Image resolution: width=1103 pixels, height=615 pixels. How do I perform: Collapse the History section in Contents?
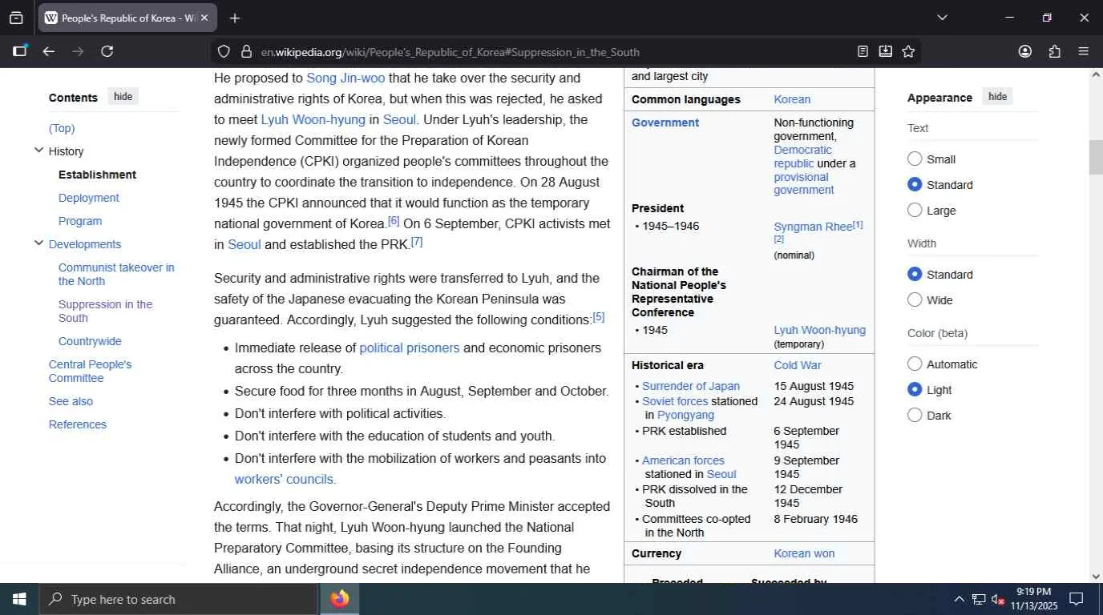point(38,151)
